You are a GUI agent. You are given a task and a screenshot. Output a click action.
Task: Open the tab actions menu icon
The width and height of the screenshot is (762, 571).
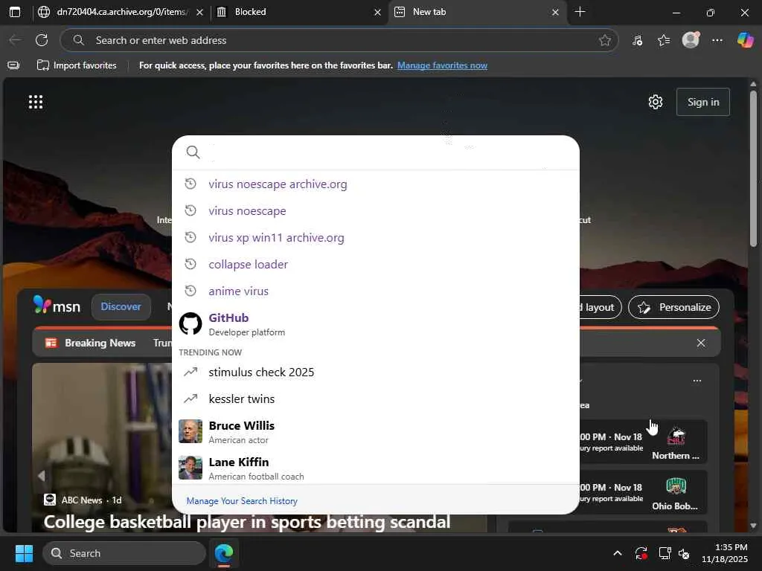click(x=15, y=12)
